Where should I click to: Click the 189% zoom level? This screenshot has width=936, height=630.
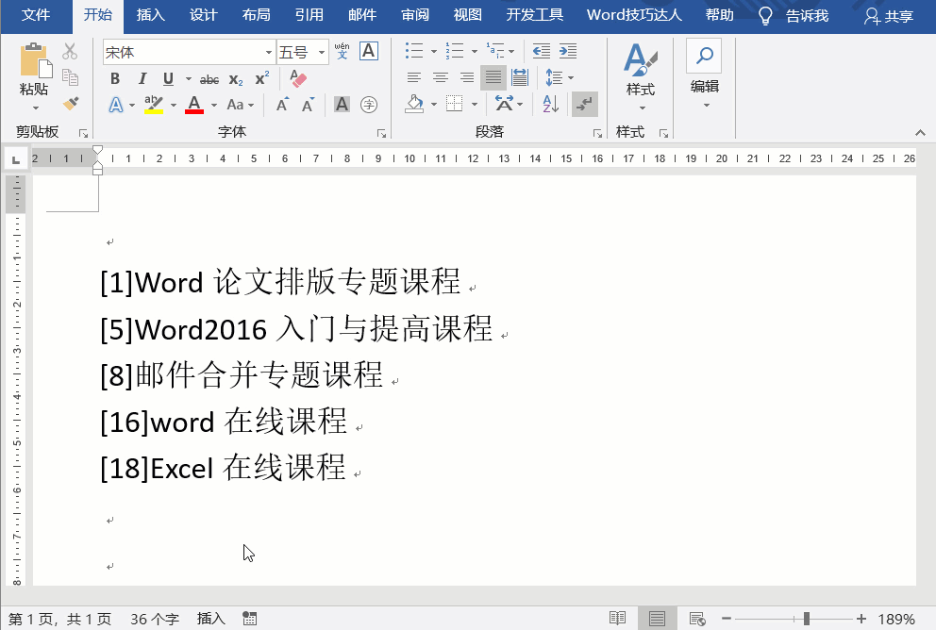point(896,620)
